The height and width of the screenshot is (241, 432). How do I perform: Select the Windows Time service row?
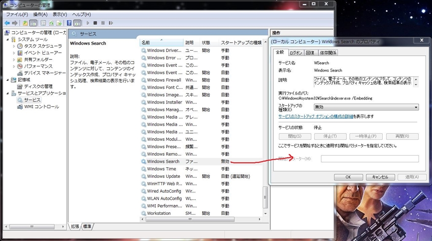coord(201,169)
